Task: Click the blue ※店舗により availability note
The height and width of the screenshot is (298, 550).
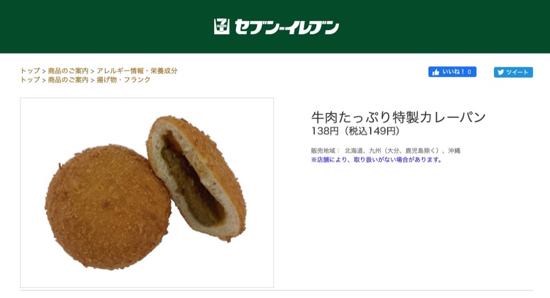Action: pos(377,160)
